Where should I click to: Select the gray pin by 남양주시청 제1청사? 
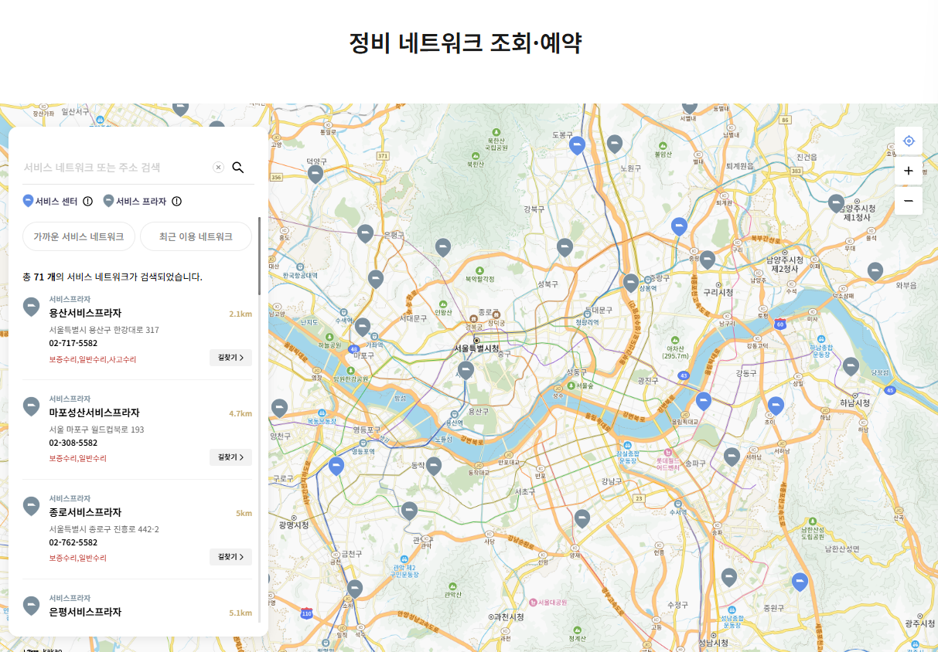coord(836,203)
